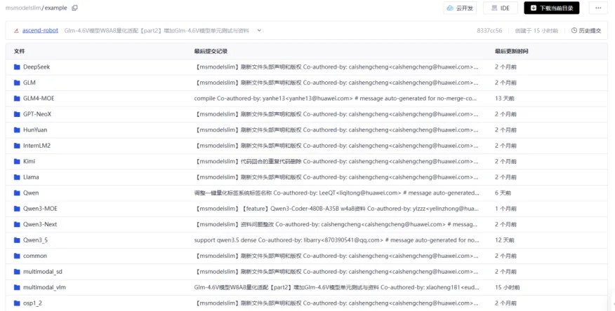Click the 15 小时前 timestamp for multimodal_vlm
Viewport: 615px width, 311px height.
(507, 287)
